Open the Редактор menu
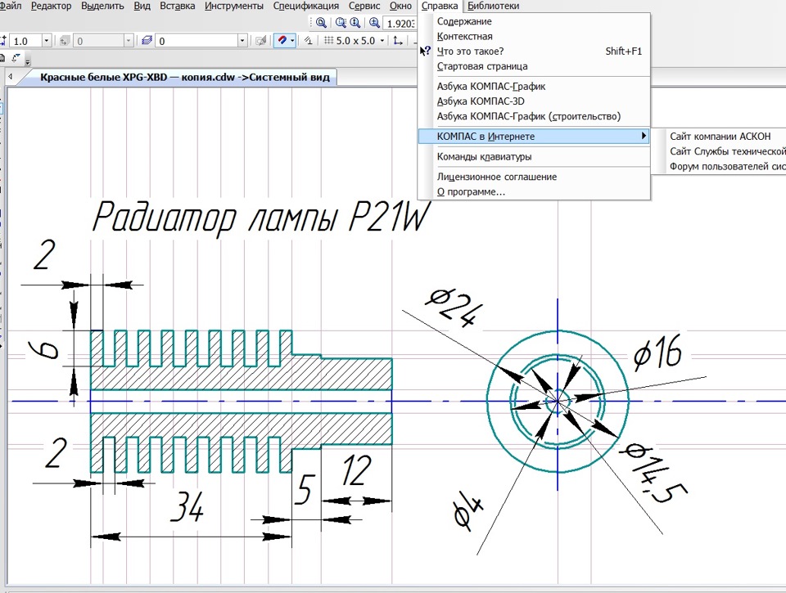Image resolution: width=786 pixels, height=593 pixels. point(51,6)
